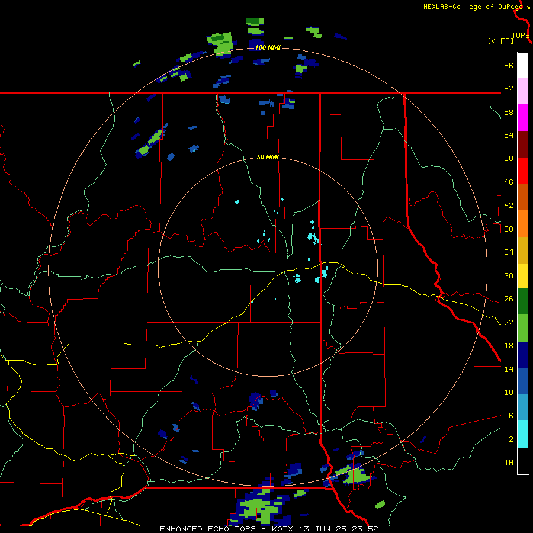
Task: Click the yellow 34 kft legend swatch
Action: [x=523, y=276]
